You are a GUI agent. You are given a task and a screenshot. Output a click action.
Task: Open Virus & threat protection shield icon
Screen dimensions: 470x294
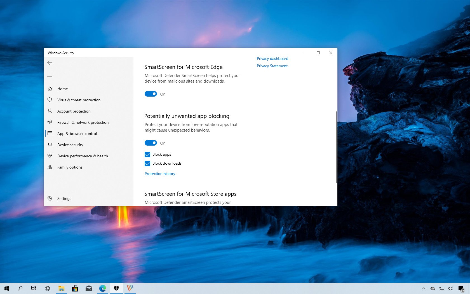click(50, 100)
